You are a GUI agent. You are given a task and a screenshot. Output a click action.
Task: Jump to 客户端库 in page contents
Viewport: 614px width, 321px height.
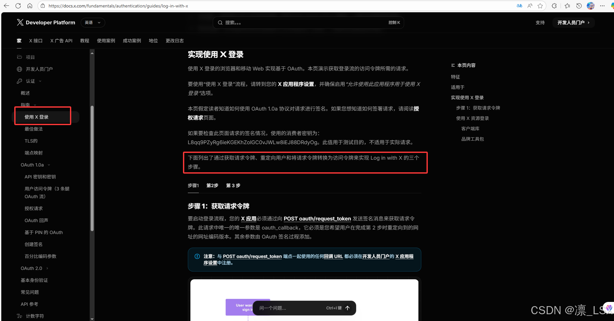(x=470, y=129)
